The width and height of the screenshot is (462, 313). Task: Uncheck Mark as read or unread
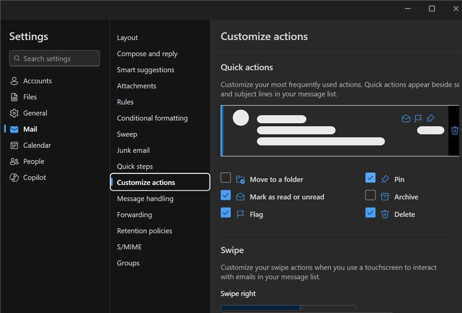(x=226, y=195)
